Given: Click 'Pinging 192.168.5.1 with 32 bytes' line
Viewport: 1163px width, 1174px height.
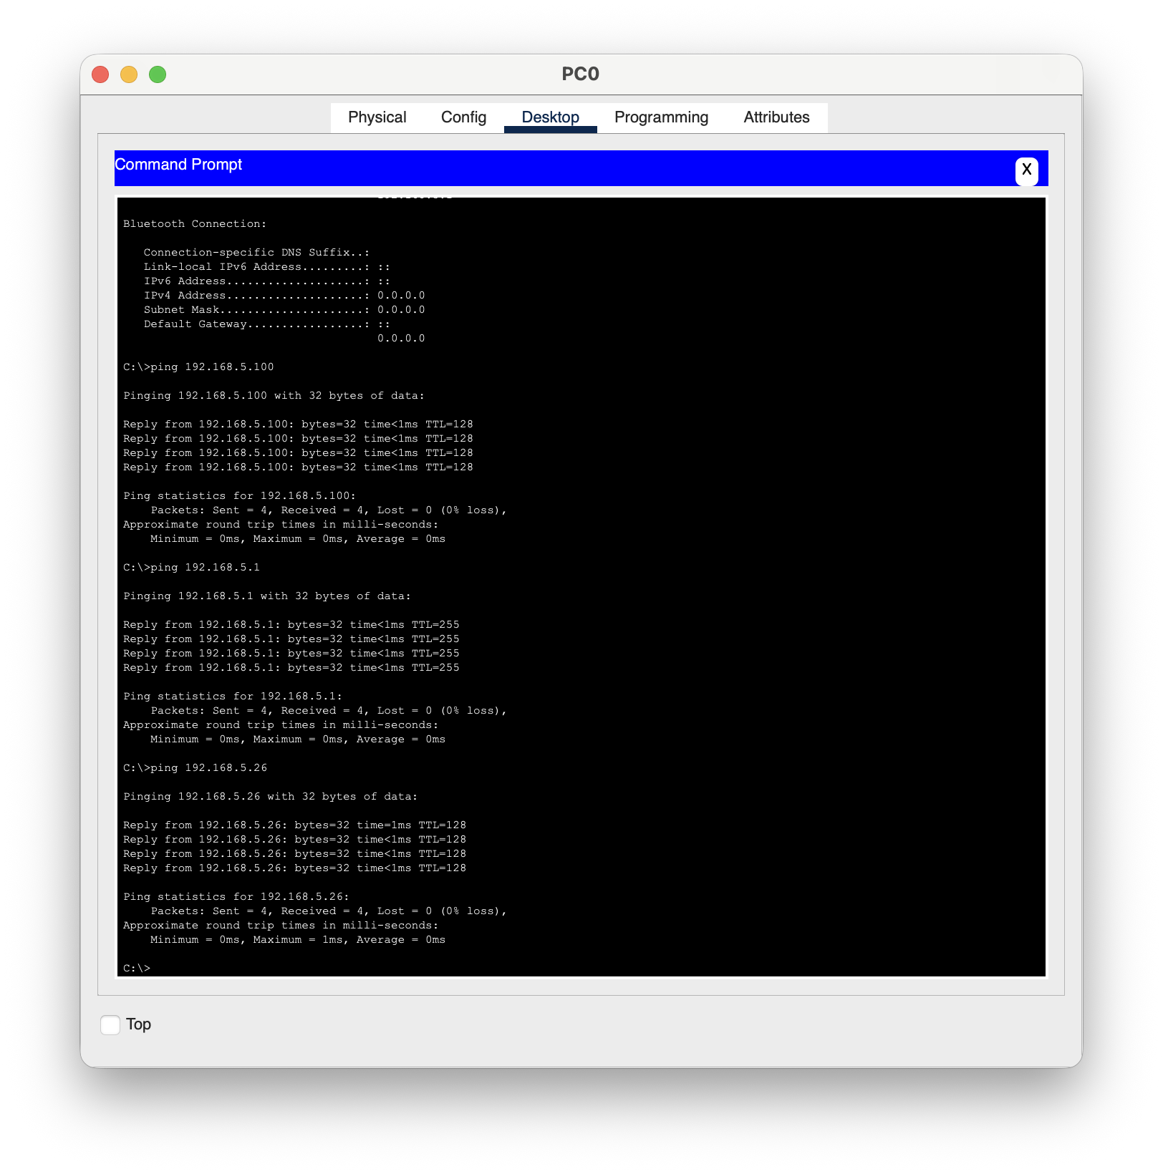Looking at the screenshot, I should point(267,596).
